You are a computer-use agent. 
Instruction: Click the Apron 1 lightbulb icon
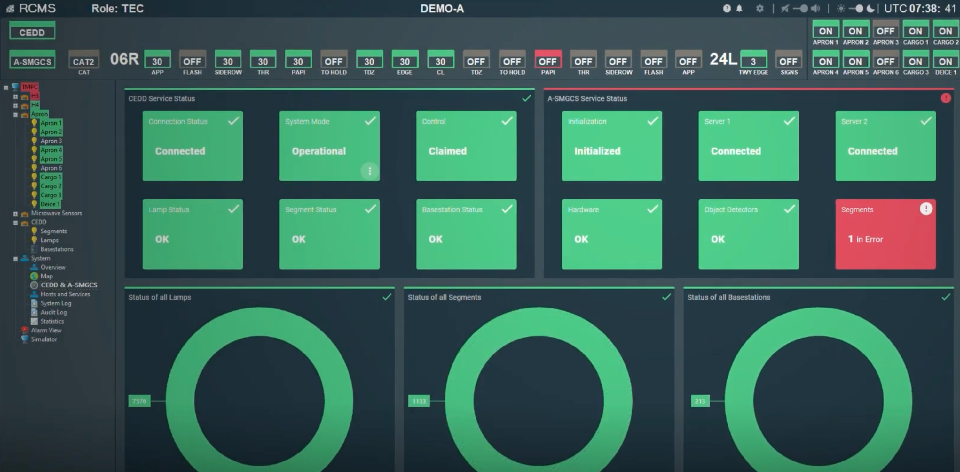point(34,123)
